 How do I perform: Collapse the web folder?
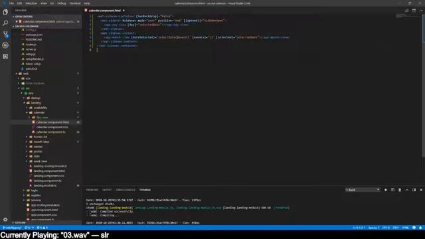(x=16, y=74)
